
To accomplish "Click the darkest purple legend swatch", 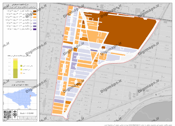I will pos(34,29).
